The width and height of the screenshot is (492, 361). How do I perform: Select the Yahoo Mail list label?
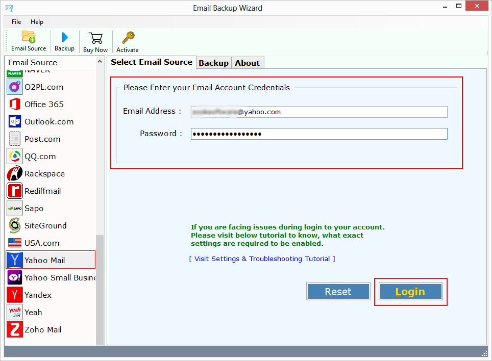[x=44, y=261]
